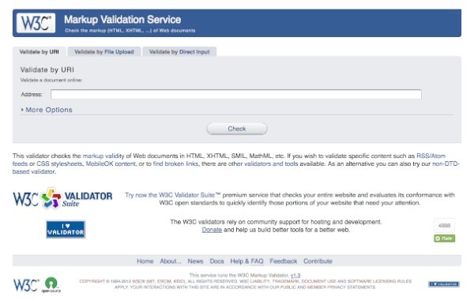Click the W3C logo in header banner

tap(36, 23)
